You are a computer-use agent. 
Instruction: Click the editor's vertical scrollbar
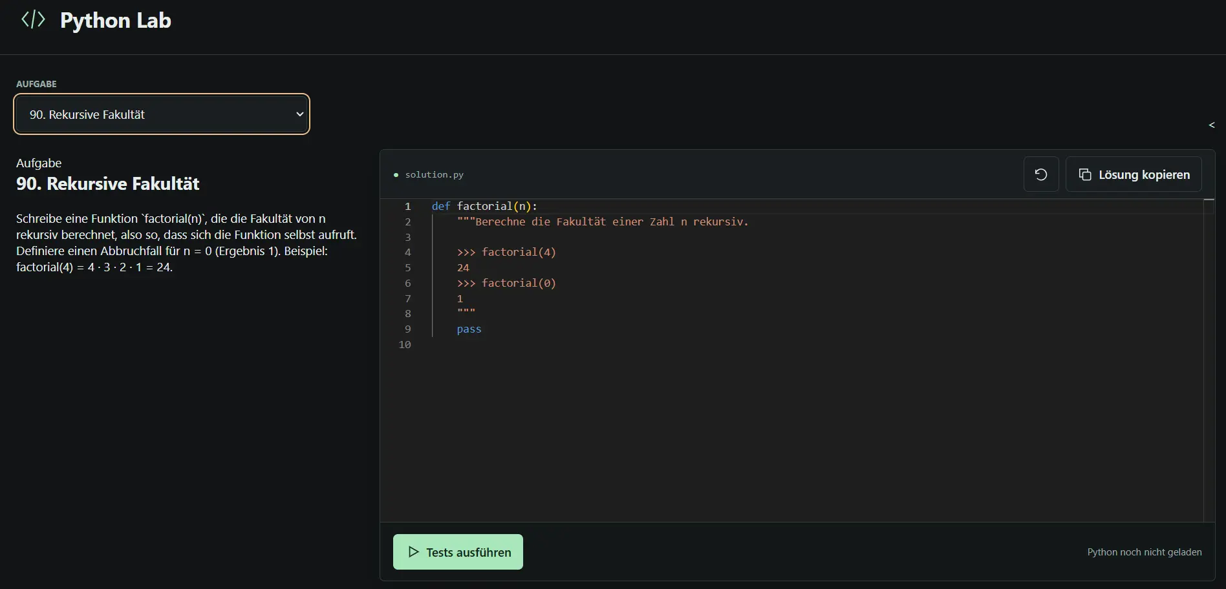(x=1209, y=360)
